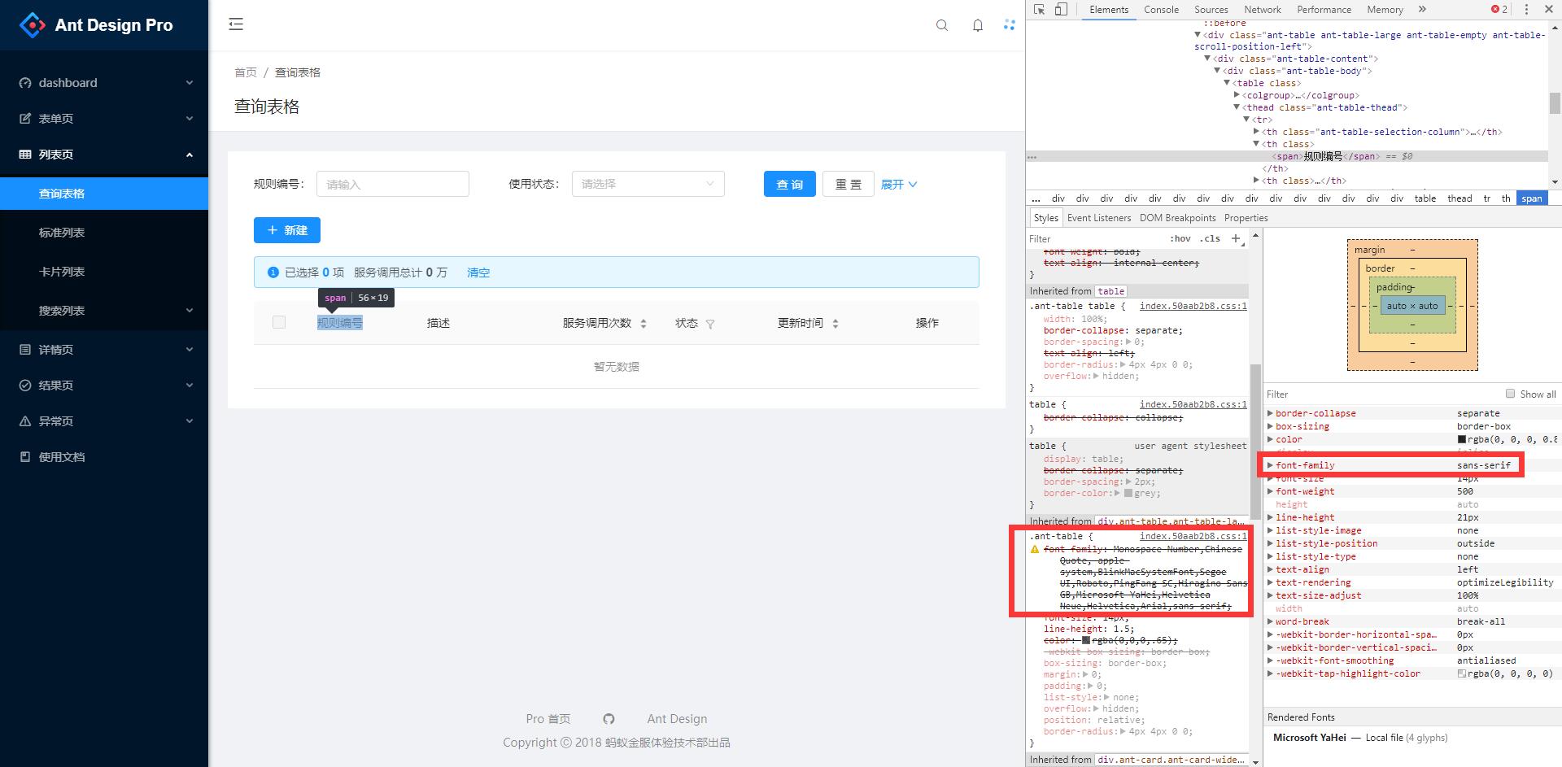Focus the 规则编号 input field
The width and height of the screenshot is (1562, 767).
(x=393, y=184)
